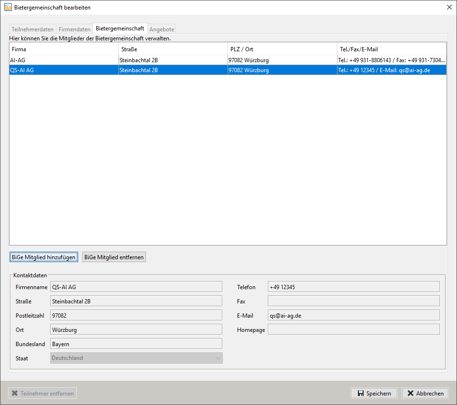
Task: Focus the Straße input field
Action: (136, 301)
